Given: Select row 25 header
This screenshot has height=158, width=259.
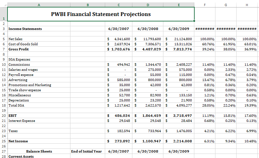Looking at the screenshot, I should pyautogui.click(x=4, y=141).
